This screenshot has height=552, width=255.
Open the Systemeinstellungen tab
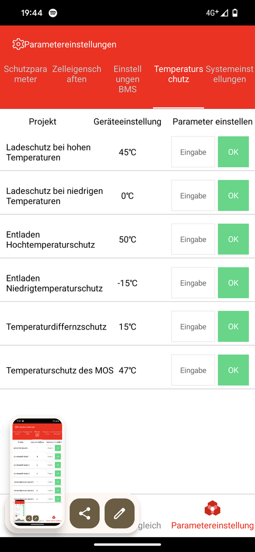click(229, 74)
